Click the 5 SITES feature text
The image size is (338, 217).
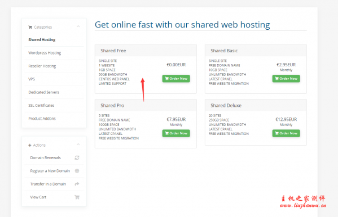(x=104, y=116)
